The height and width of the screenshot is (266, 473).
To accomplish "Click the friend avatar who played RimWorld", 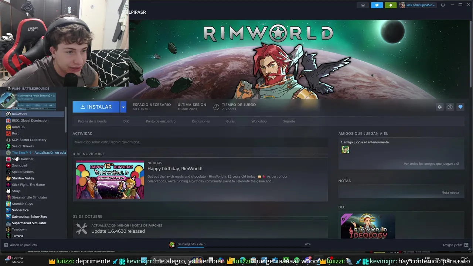I will pos(345,150).
